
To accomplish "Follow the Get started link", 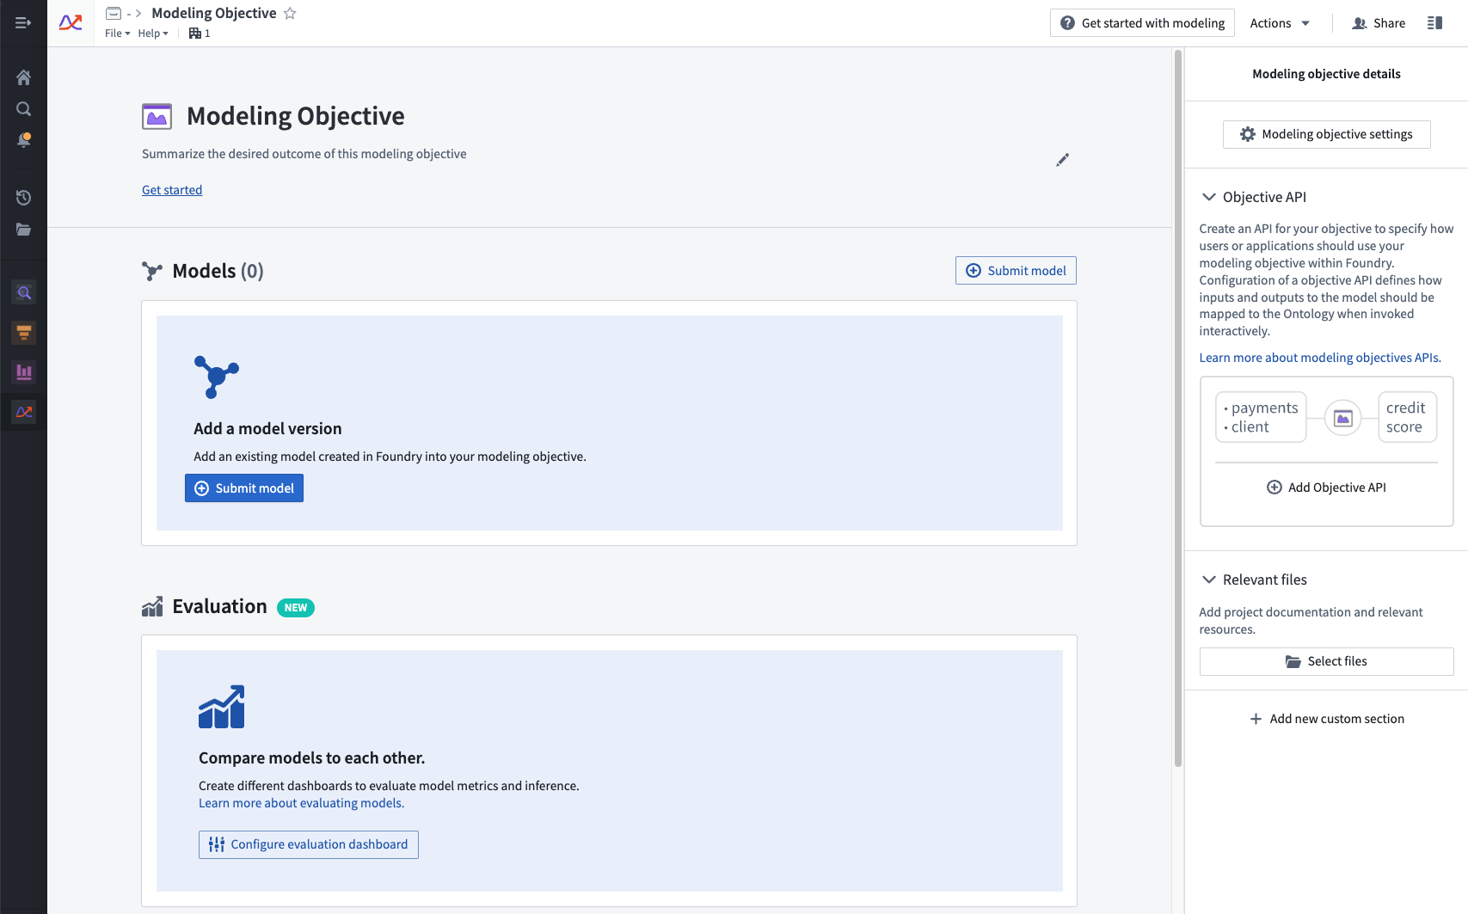I will [172, 190].
